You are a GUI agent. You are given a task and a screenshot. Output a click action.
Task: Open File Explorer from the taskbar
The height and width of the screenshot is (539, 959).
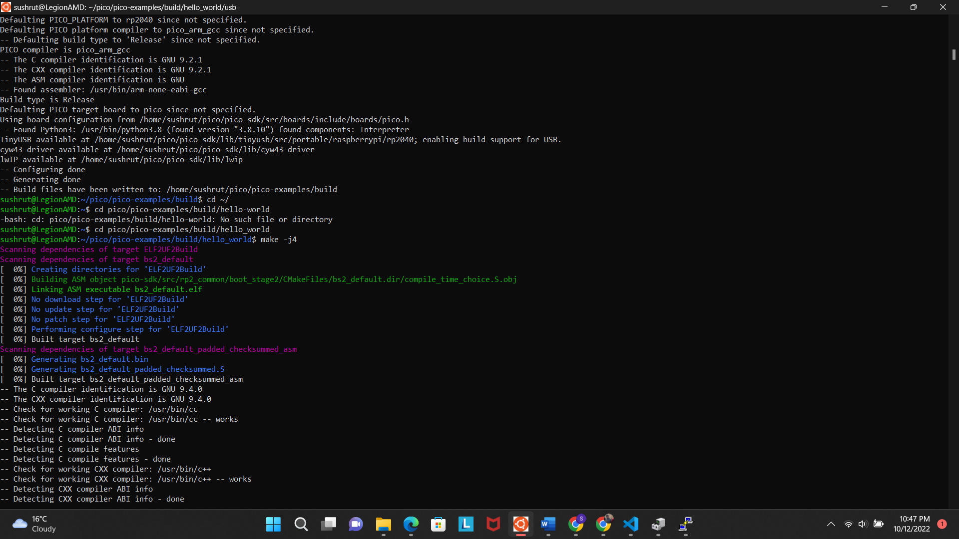coord(383,524)
